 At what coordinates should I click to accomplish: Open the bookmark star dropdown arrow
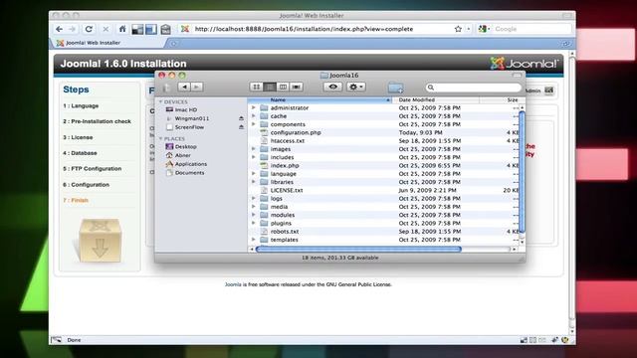click(468, 29)
